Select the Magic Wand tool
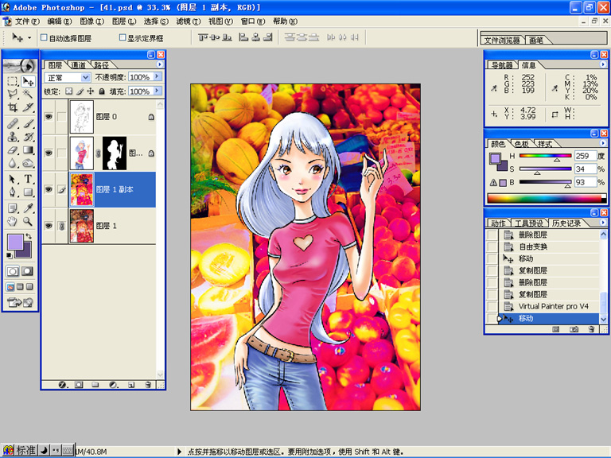 point(28,94)
